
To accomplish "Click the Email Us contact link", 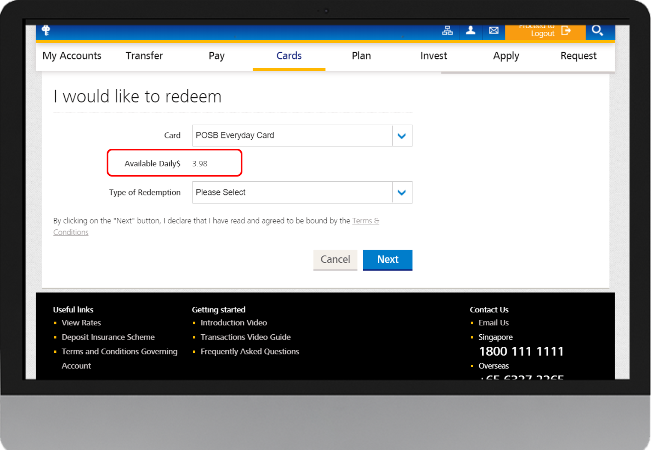I will [493, 323].
